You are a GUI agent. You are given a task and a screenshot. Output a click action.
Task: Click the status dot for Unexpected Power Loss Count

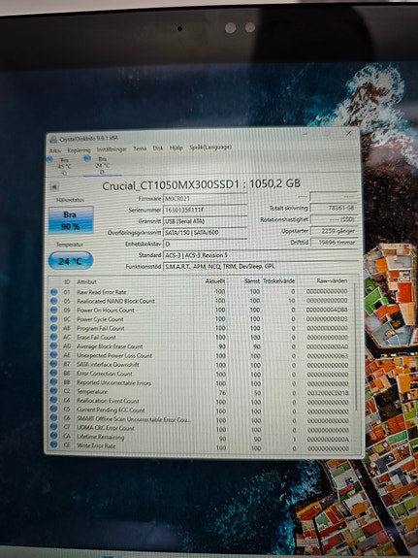53,355
